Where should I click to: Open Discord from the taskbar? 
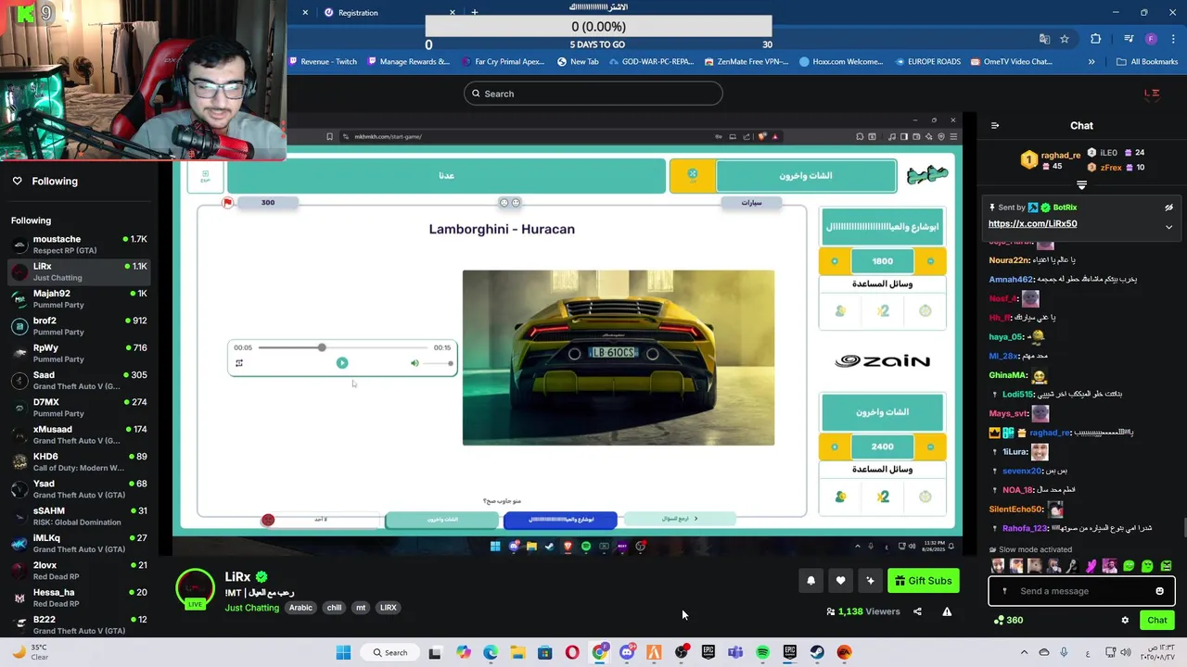627,652
